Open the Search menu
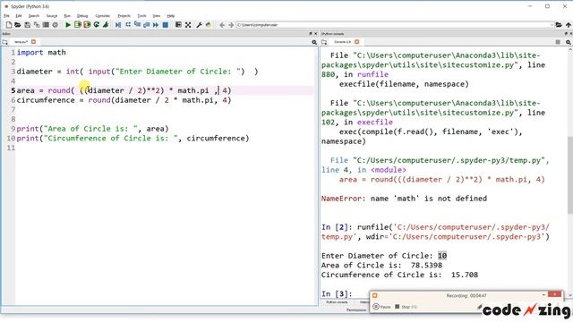This screenshot has height=322, width=573. click(34, 16)
